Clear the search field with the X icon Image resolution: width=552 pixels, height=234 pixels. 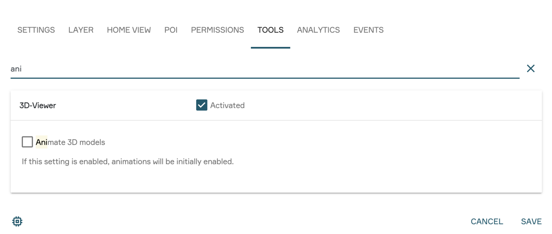pos(531,68)
